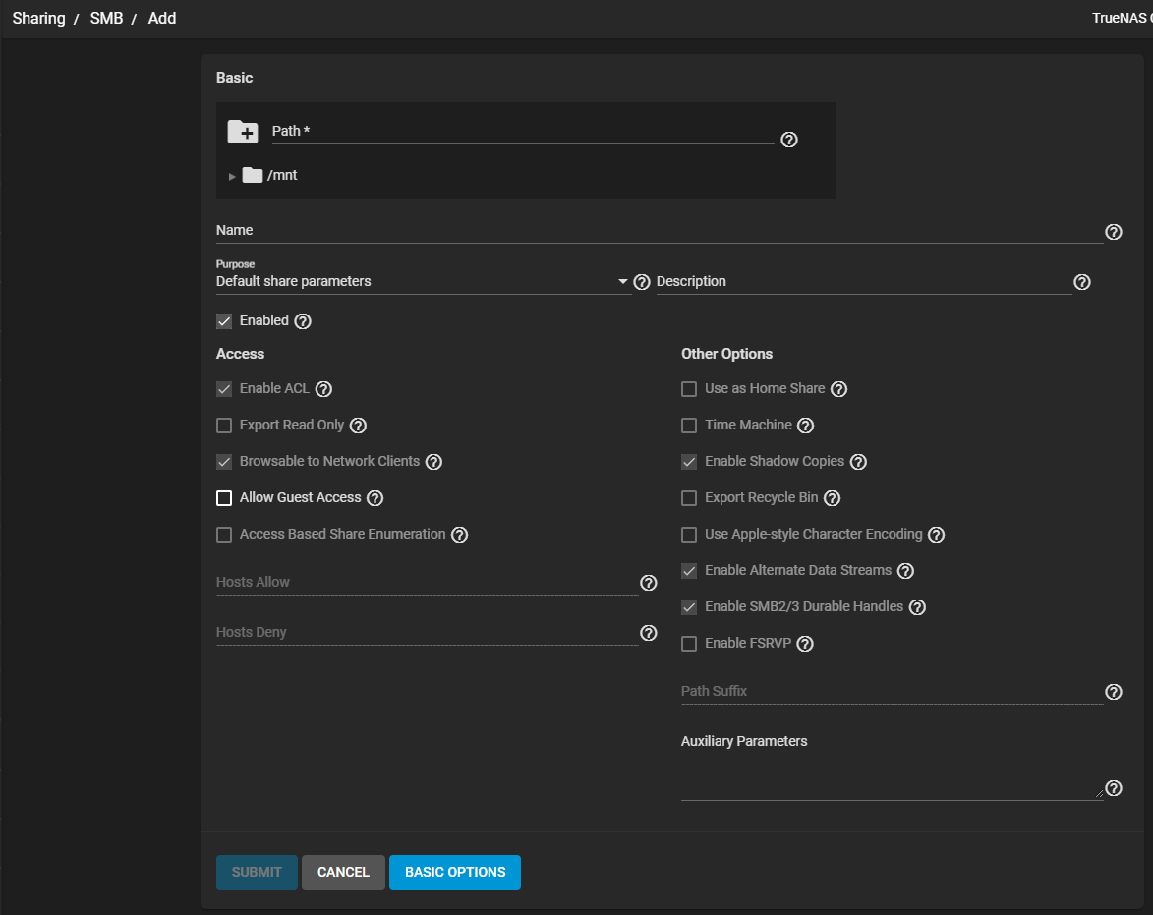The width and height of the screenshot is (1153, 915).
Task: Toggle the Enabled checkbox
Action: point(224,321)
